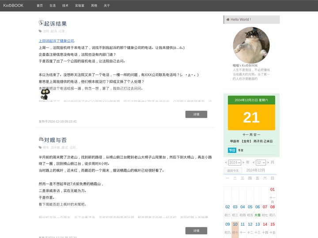Viewport: 318px width, 238px height.
Task: Open the 对眼与否 post title
Action: [55, 140]
